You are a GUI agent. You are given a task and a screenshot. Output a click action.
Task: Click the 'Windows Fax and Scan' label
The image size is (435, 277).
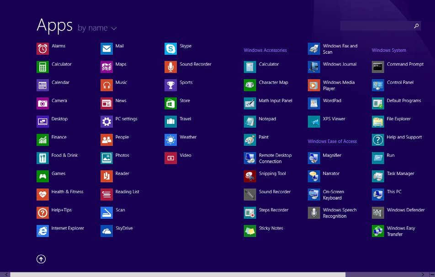[x=340, y=49]
